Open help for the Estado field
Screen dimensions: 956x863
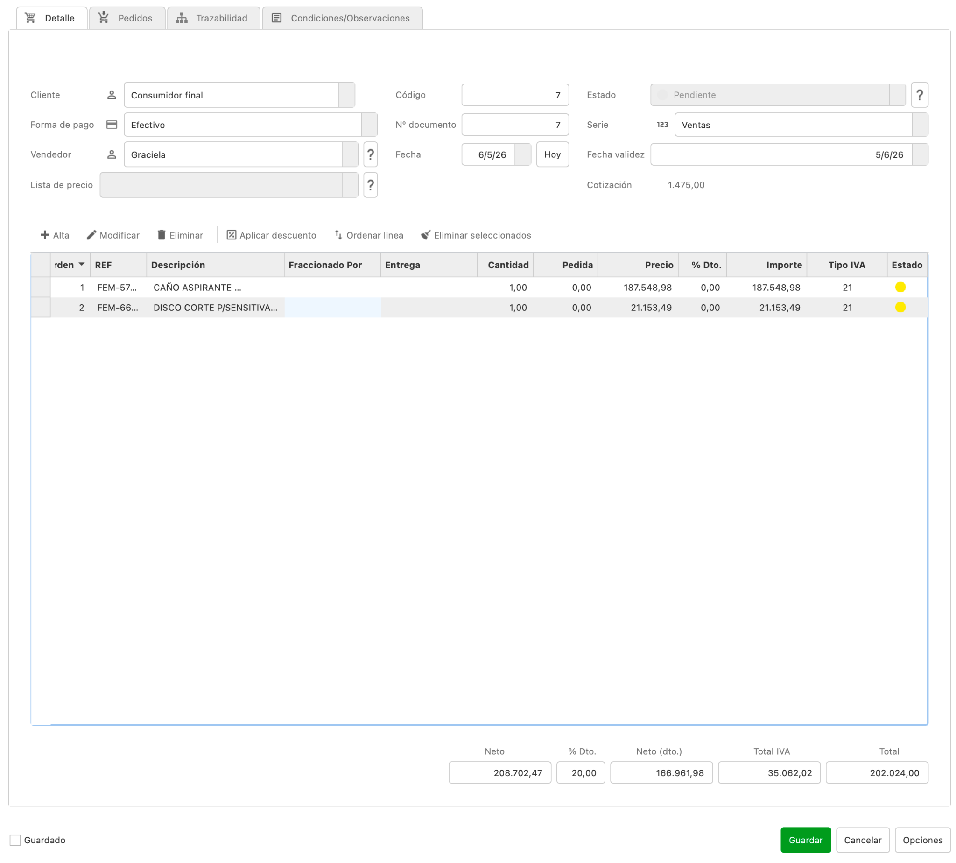[919, 95]
